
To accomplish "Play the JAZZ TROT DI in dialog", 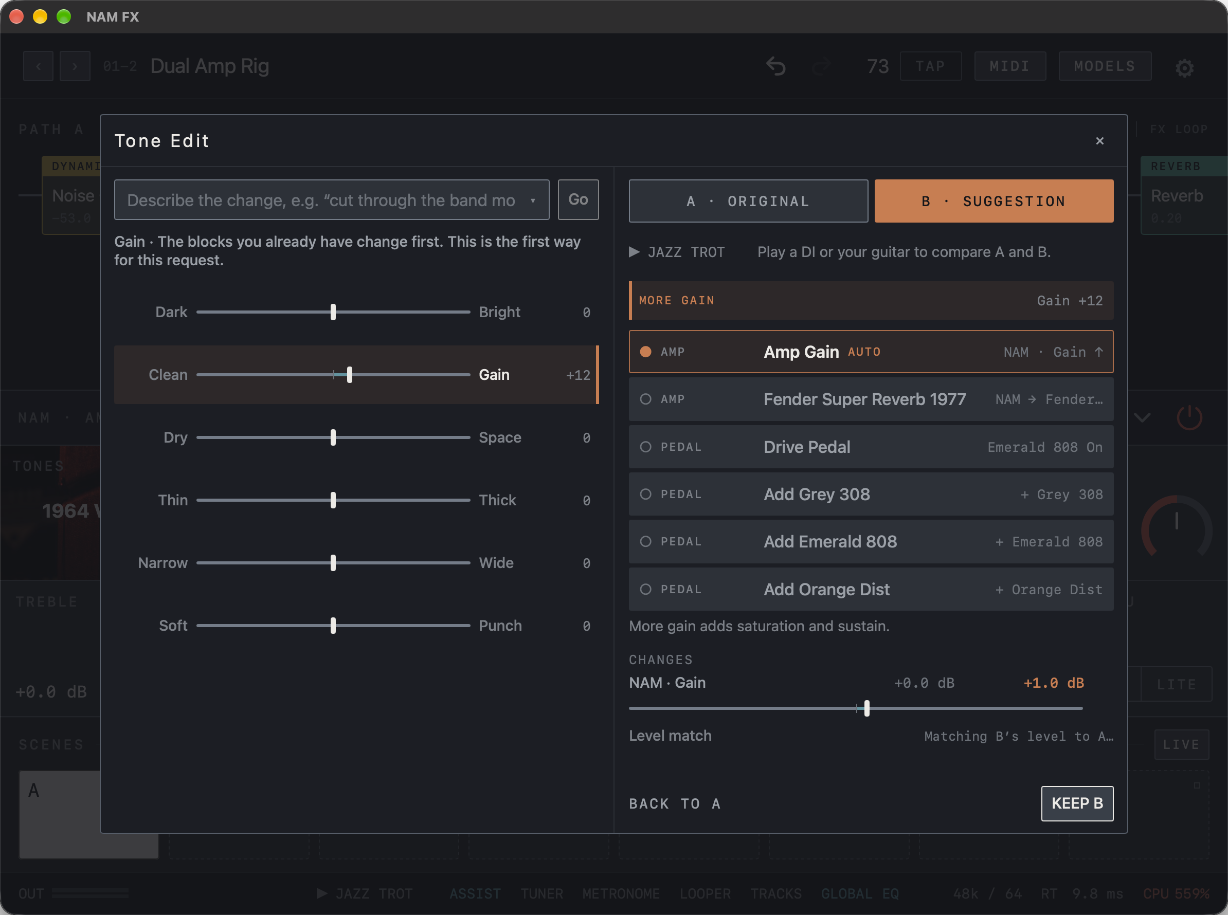I will [635, 252].
